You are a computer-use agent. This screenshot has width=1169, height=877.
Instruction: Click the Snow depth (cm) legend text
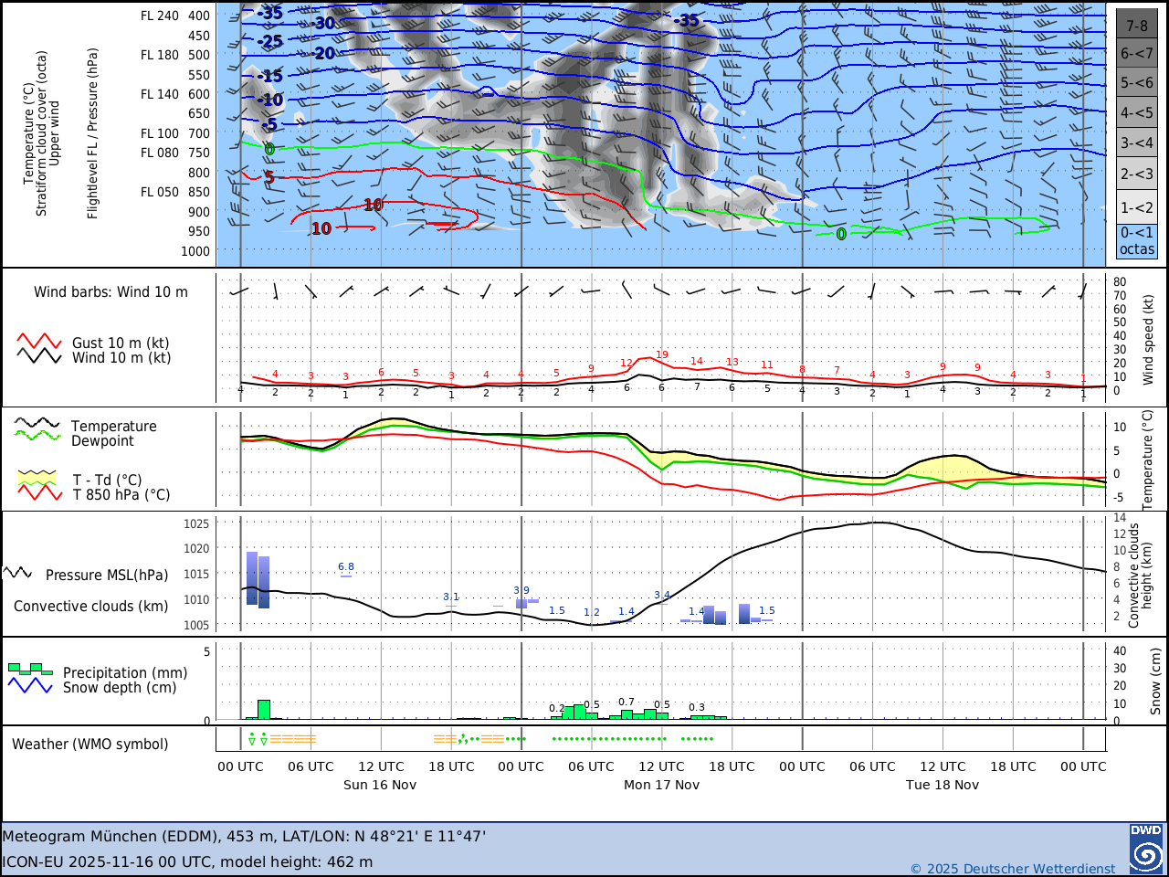[120, 687]
